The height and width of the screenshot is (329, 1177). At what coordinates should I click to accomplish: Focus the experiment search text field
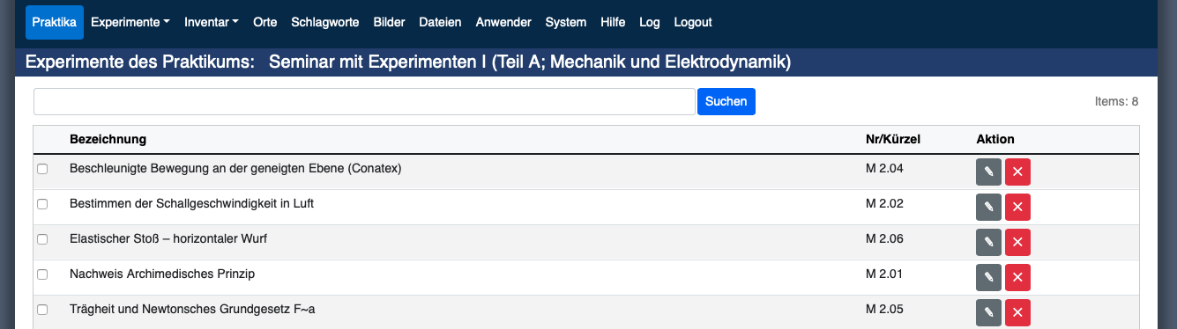tap(364, 101)
